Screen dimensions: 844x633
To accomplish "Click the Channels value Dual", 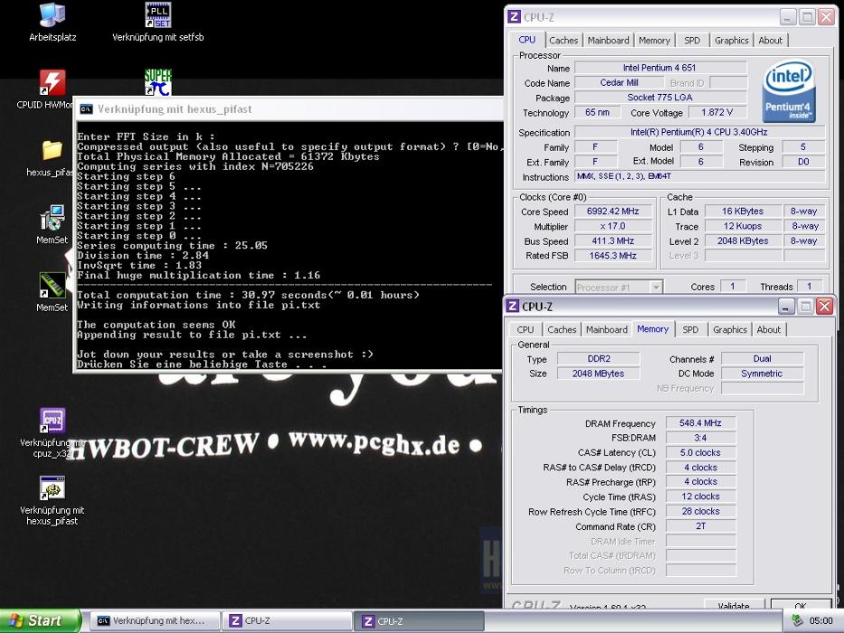I will click(763, 358).
